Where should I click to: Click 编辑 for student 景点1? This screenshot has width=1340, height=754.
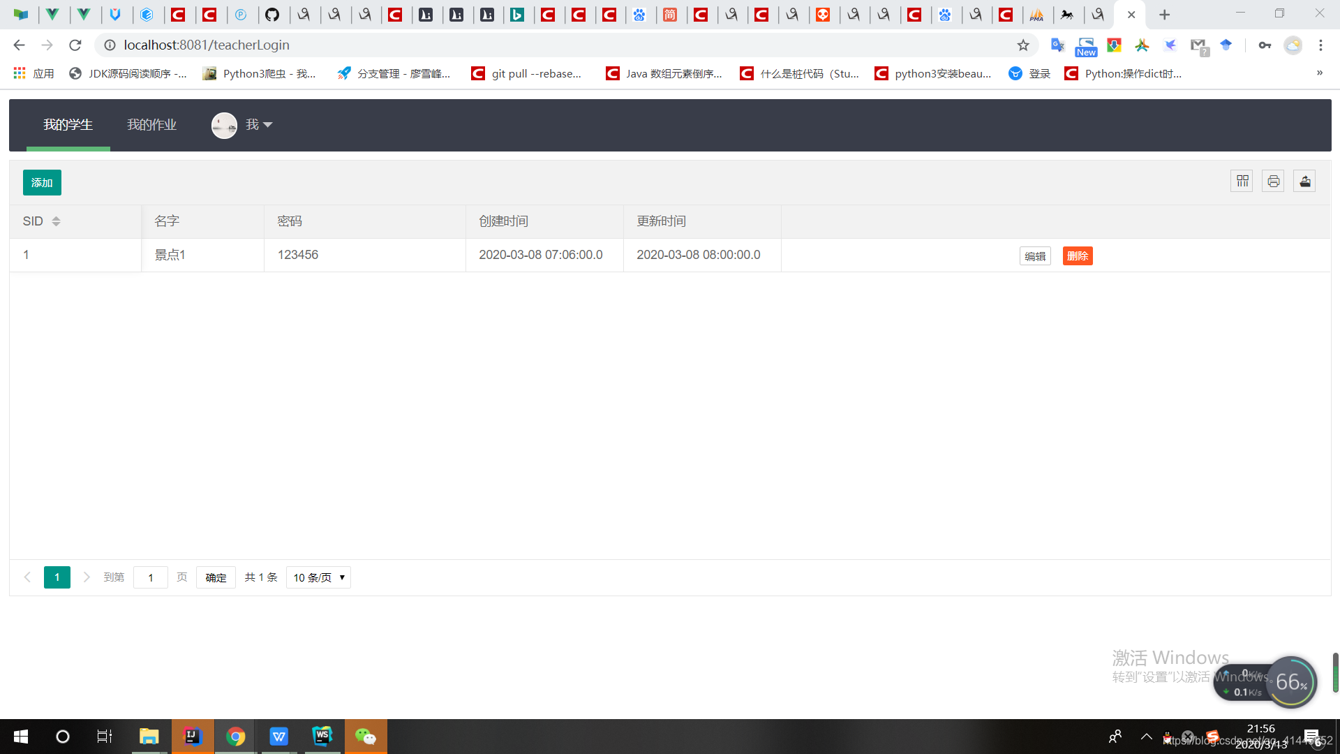tap(1034, 256)
